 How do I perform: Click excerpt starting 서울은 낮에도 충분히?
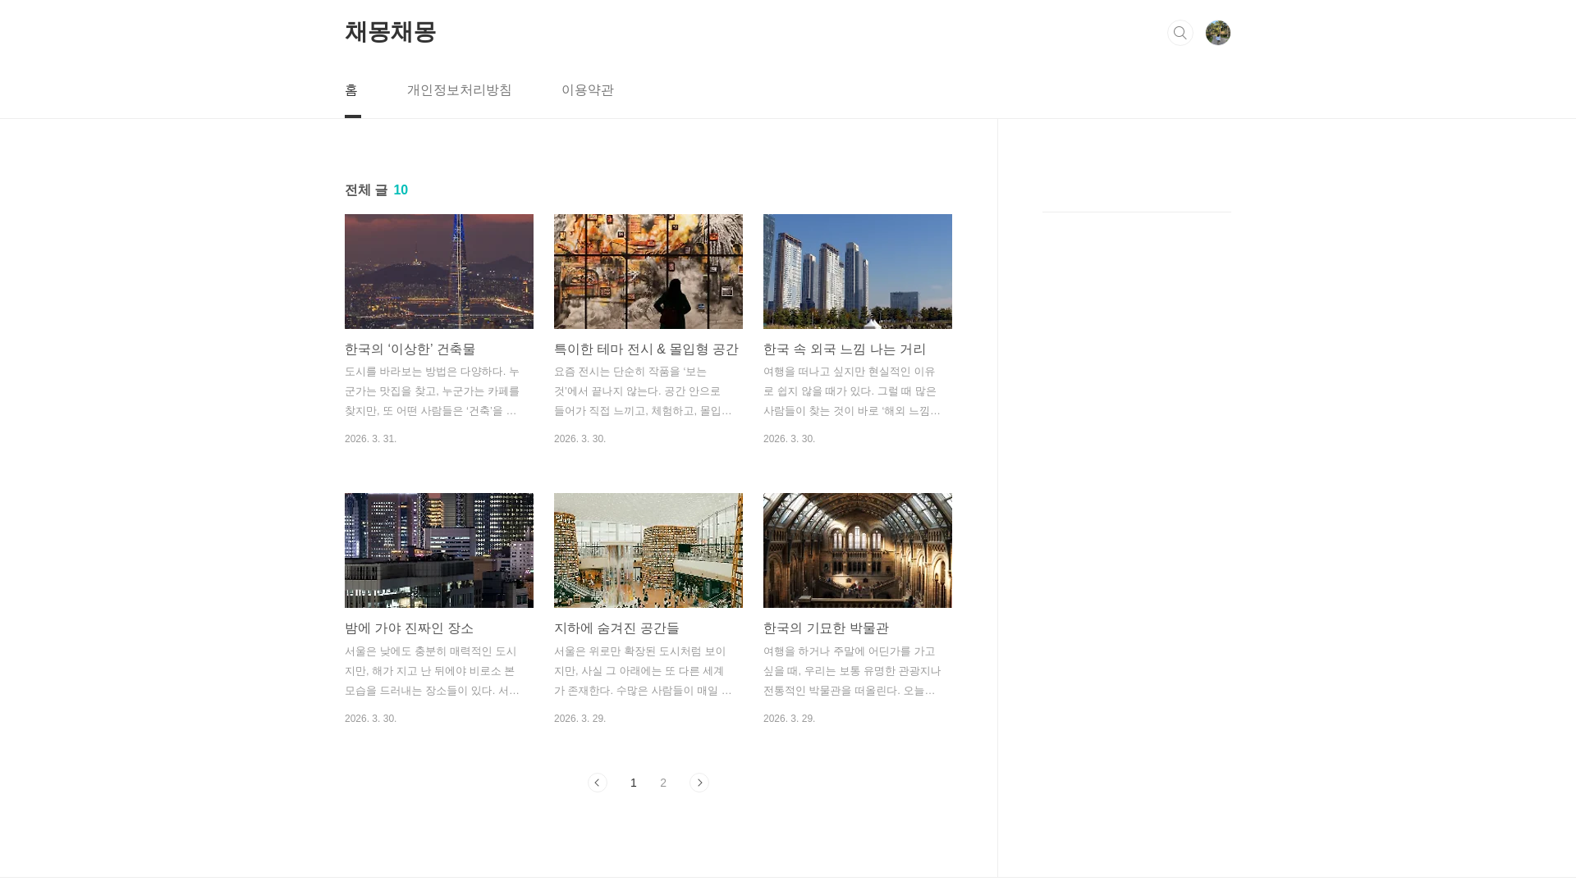click(433, 671)
